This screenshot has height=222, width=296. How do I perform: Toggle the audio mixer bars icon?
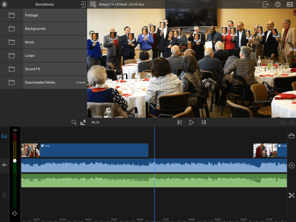pyautogui.click(x=4, y=136)
